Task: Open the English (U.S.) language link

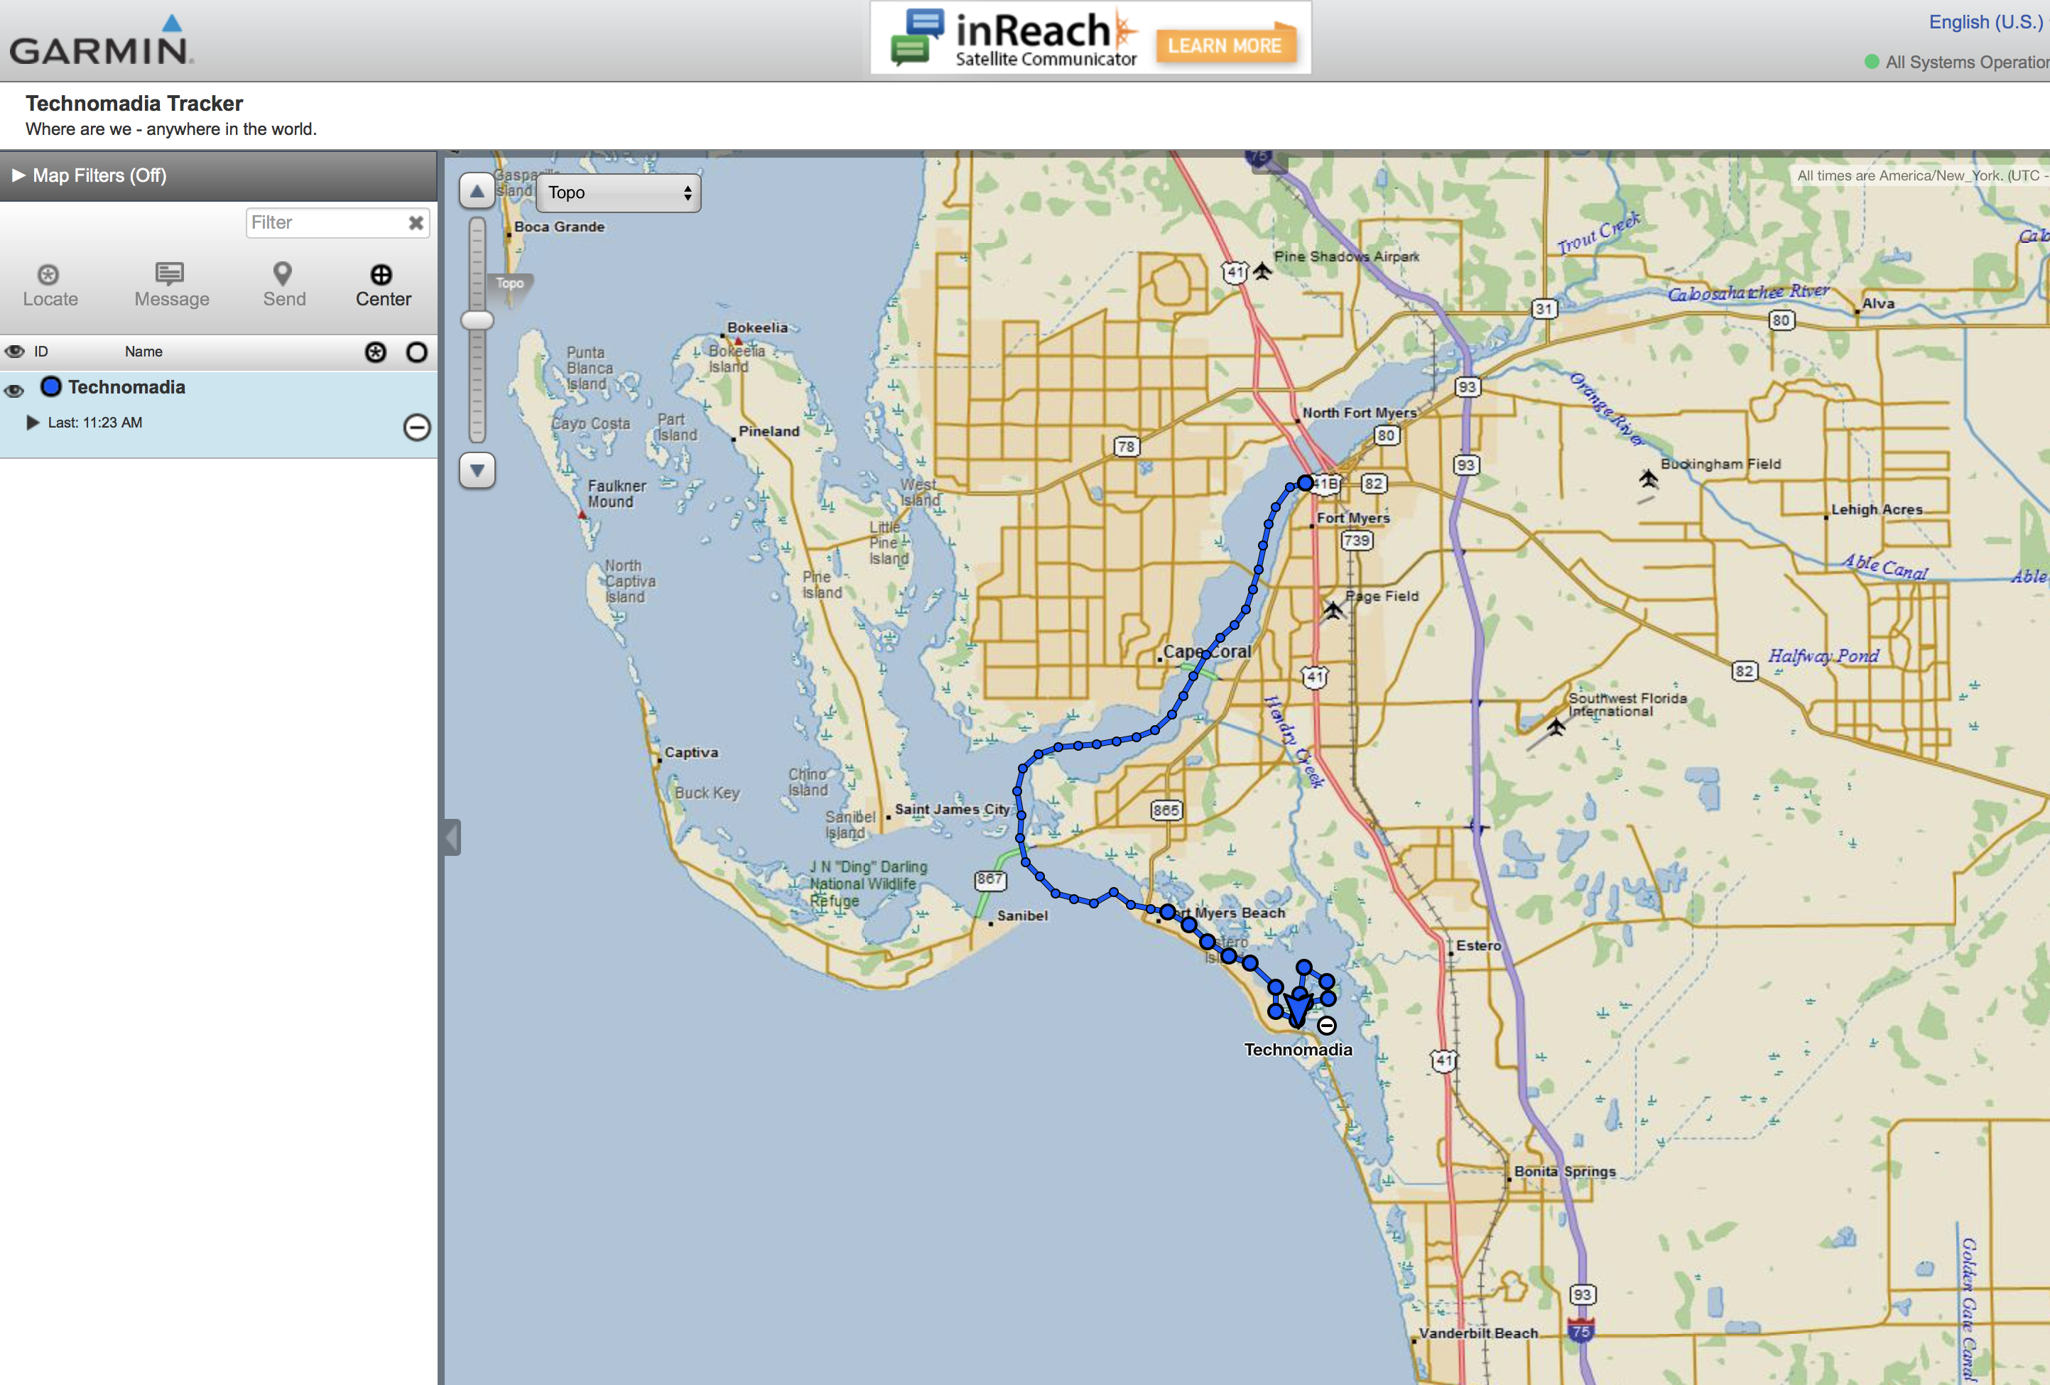Action: (x=1985, y=22)
